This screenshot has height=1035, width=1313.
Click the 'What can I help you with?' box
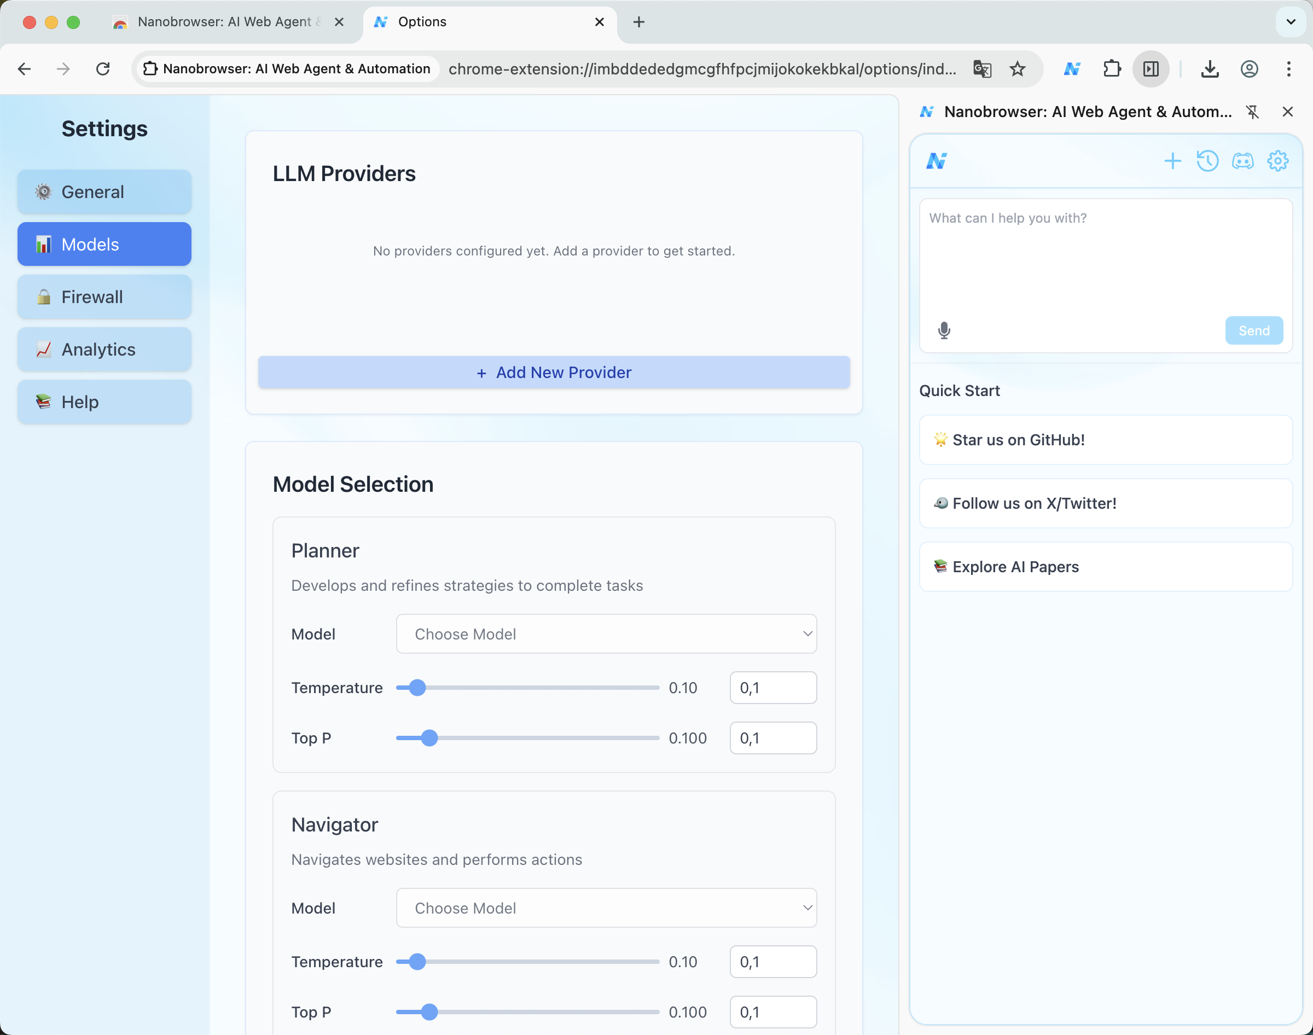coord(1106,258)
